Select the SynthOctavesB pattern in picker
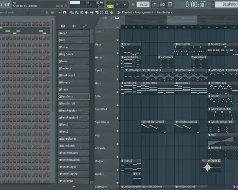 click(74, 160)
